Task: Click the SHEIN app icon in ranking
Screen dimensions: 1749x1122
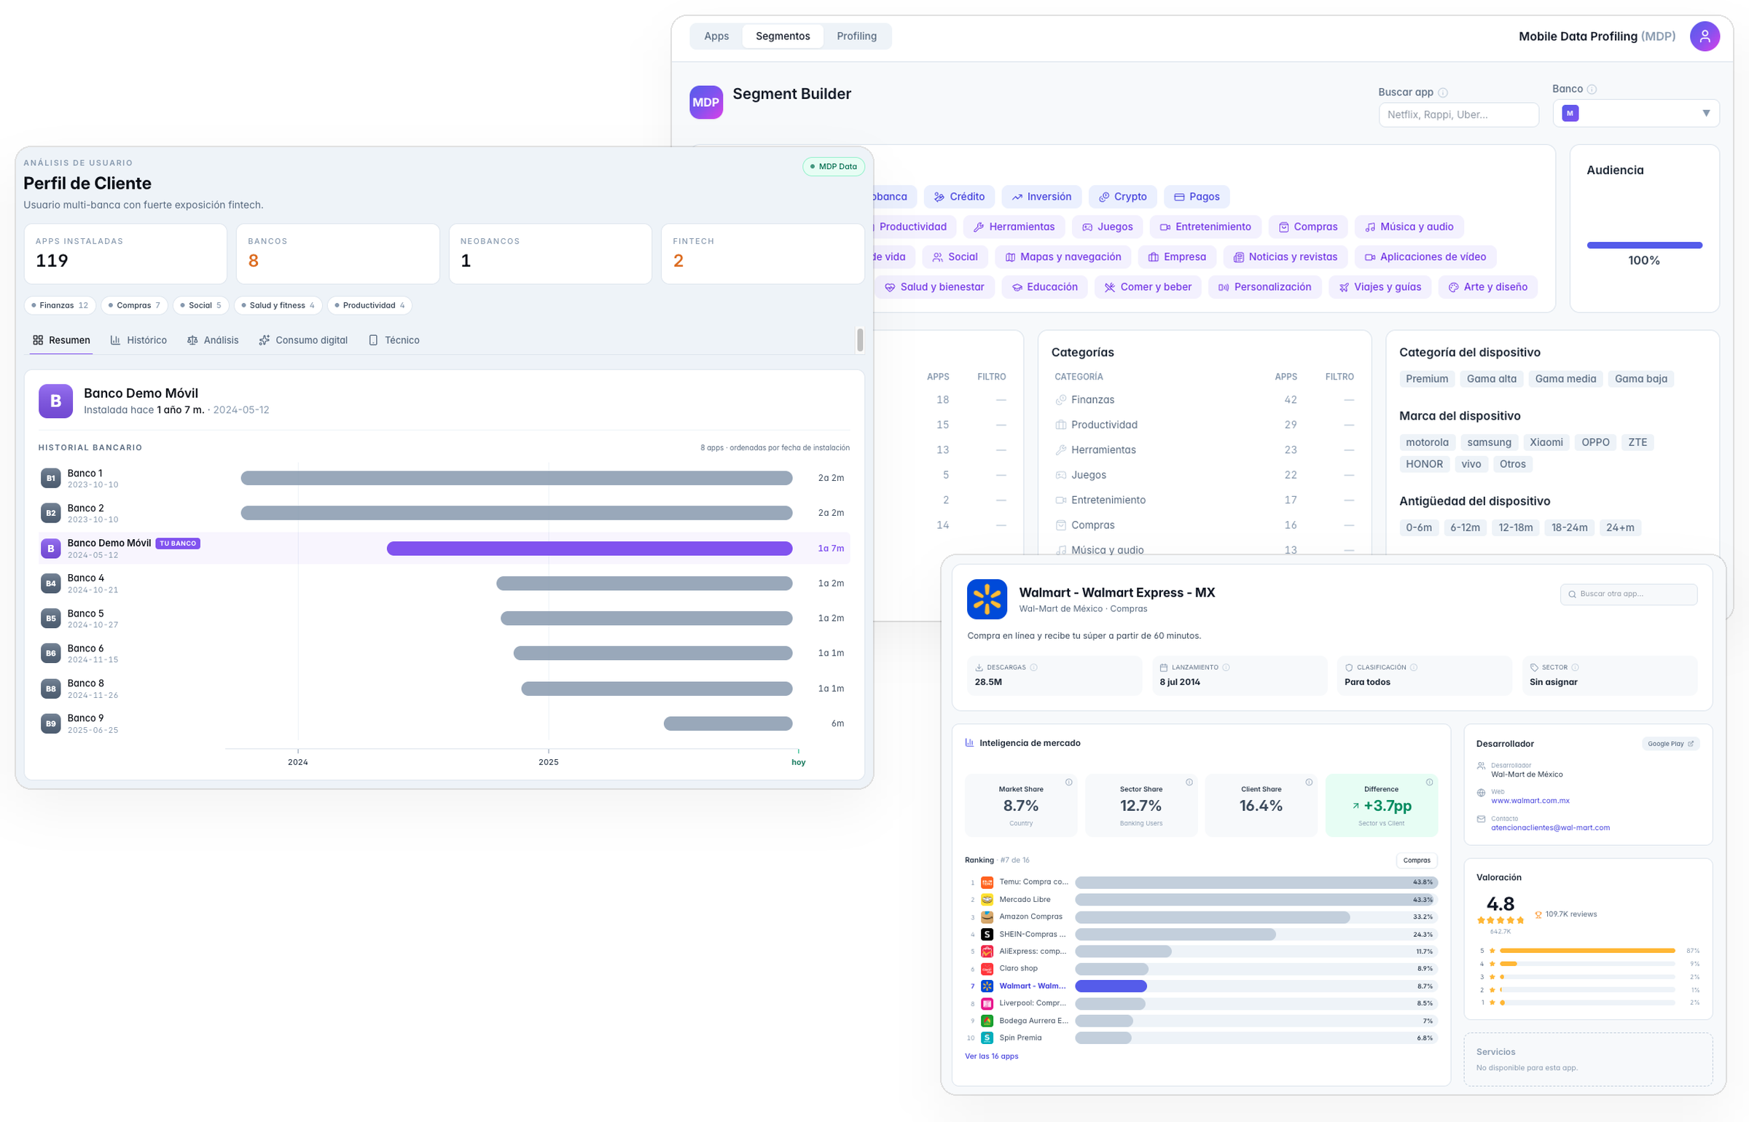Action: point(987,934)
